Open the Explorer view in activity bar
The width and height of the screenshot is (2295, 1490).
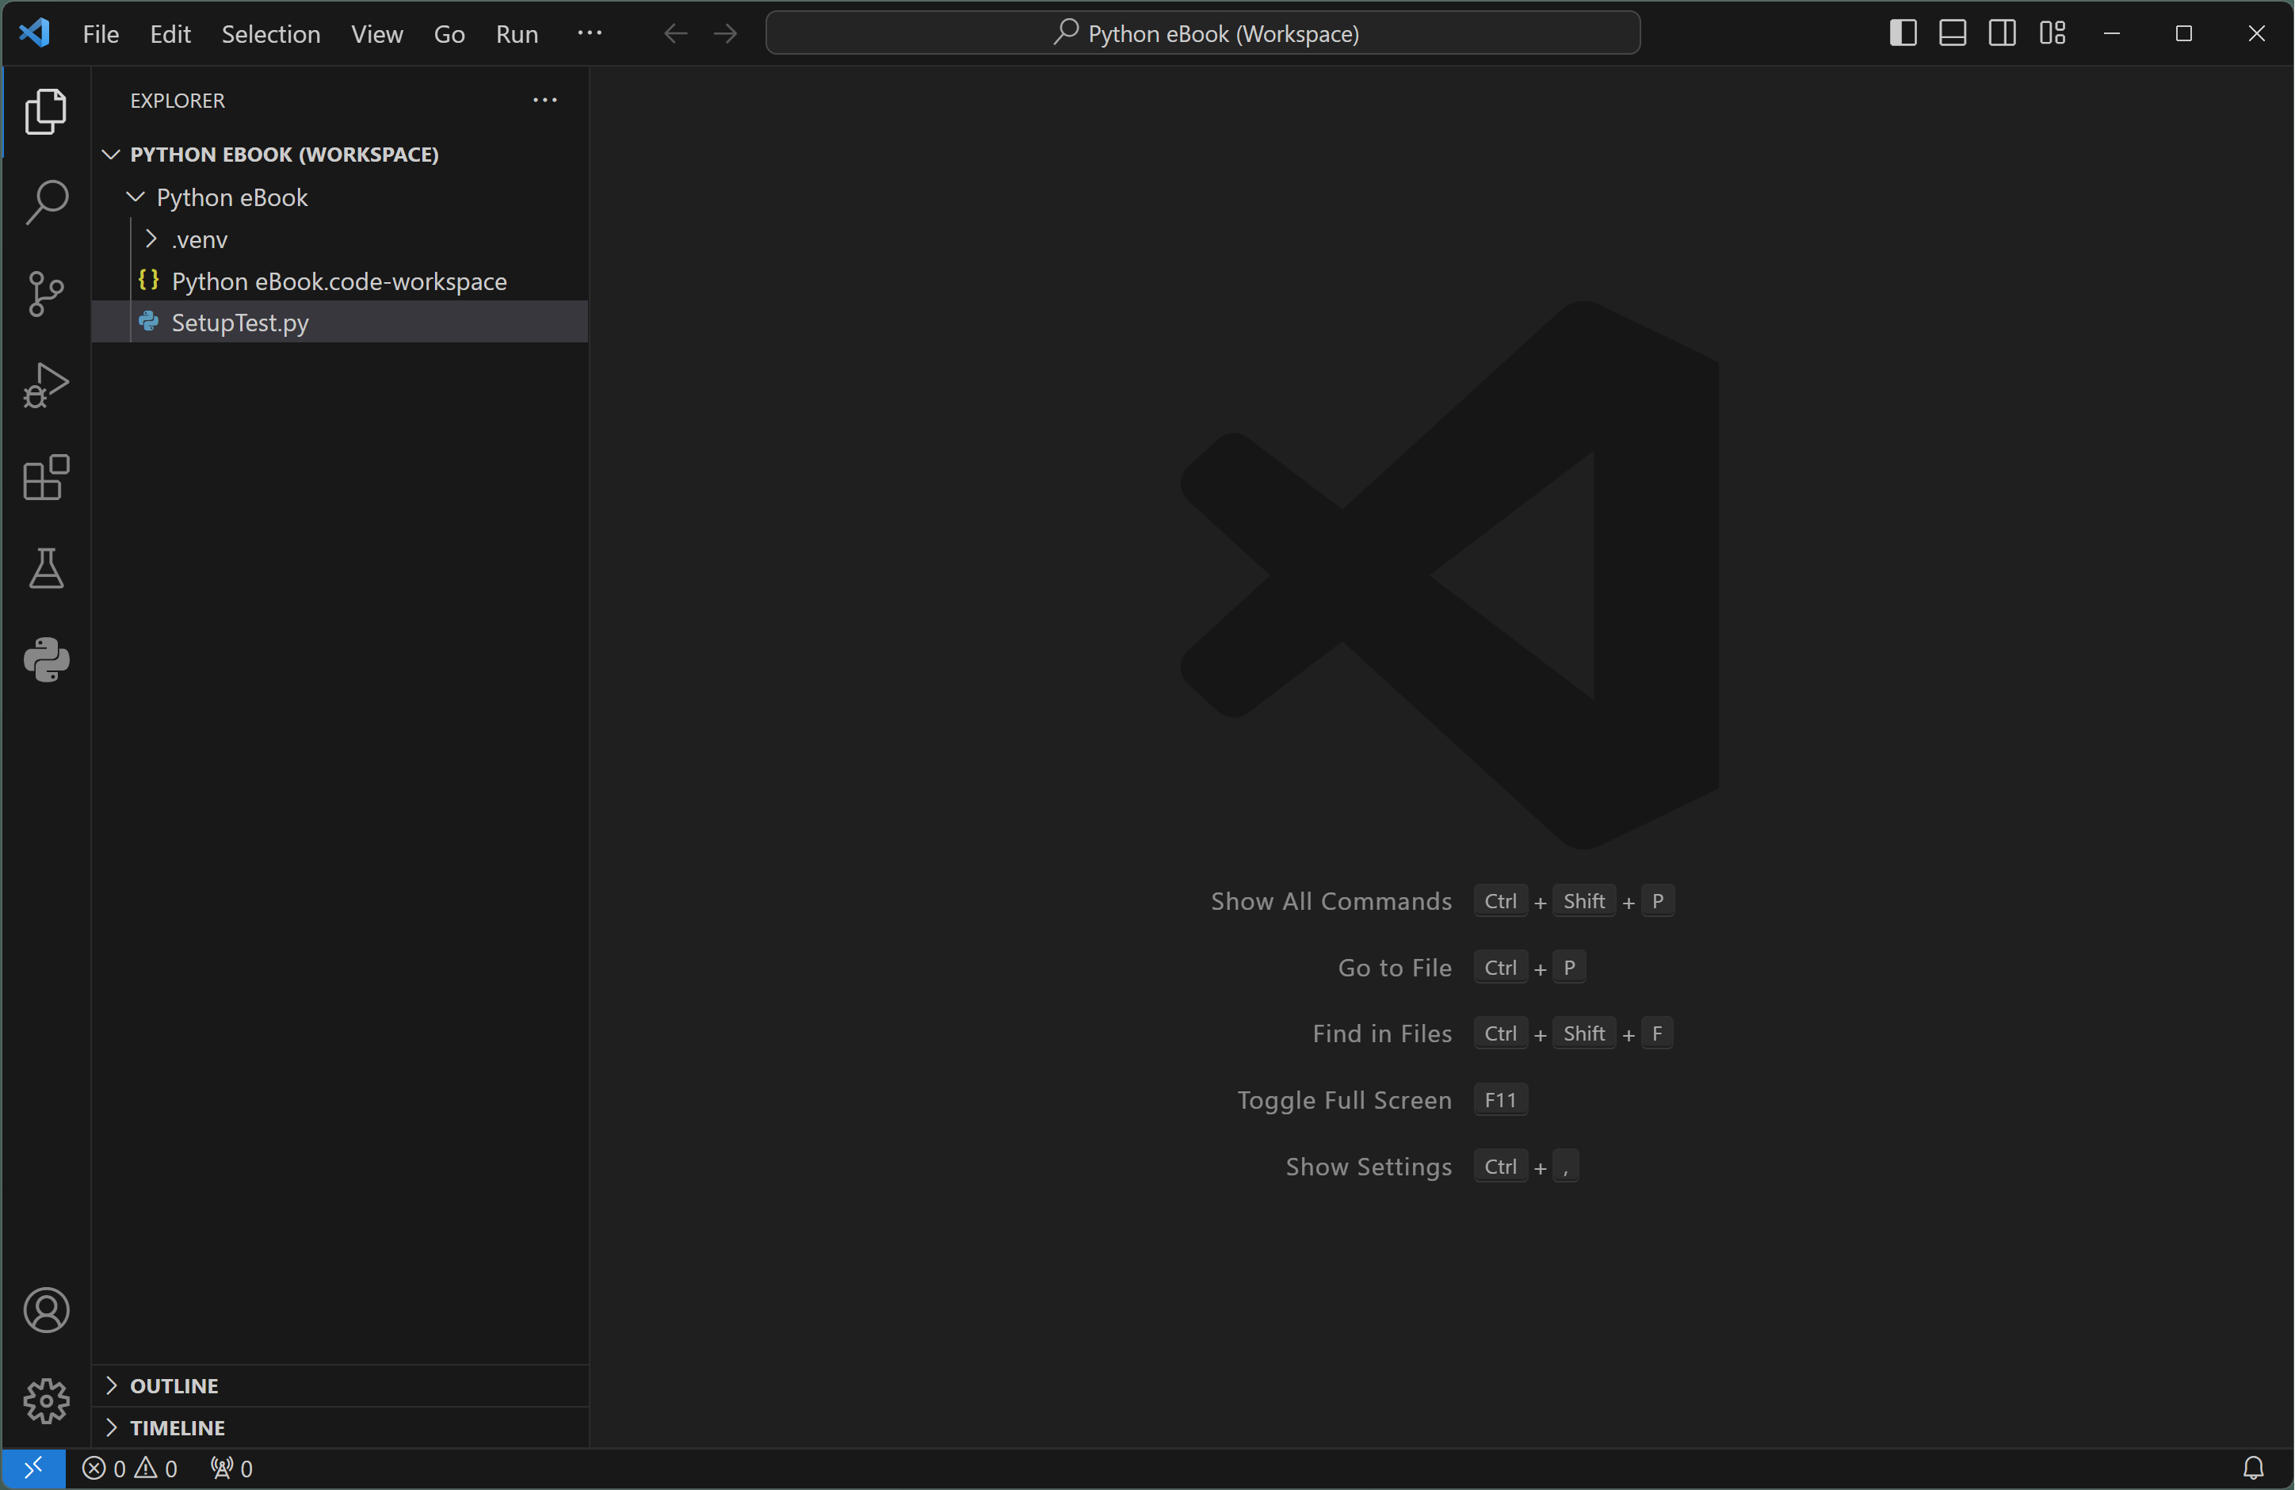[x=45, y=111]
